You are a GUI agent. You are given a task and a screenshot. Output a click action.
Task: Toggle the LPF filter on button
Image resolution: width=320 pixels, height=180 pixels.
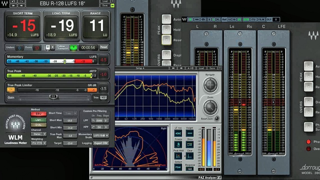(93, 121)
